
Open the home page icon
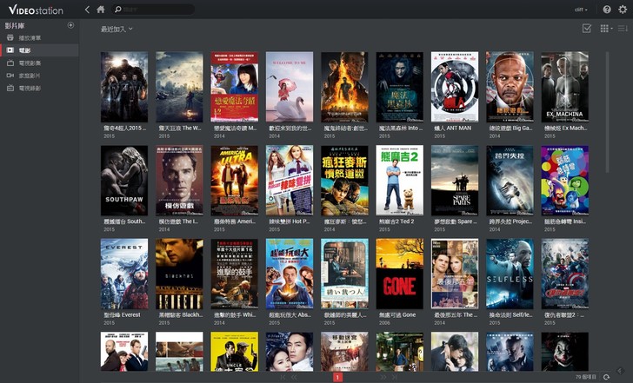(x=101, y=10)
